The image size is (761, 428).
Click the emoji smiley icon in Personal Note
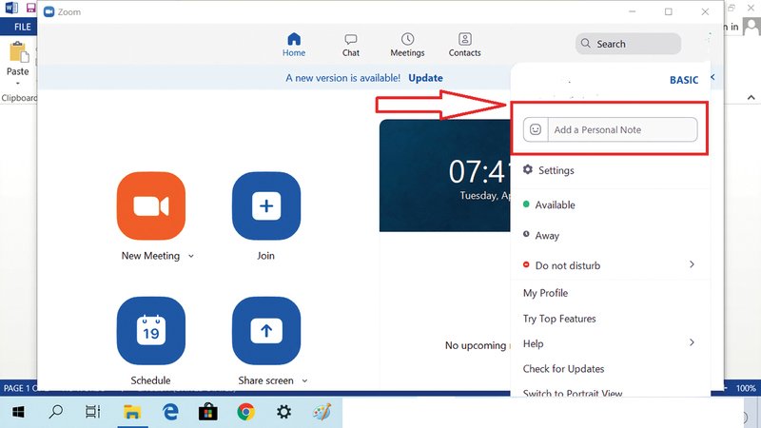point(536,129)
